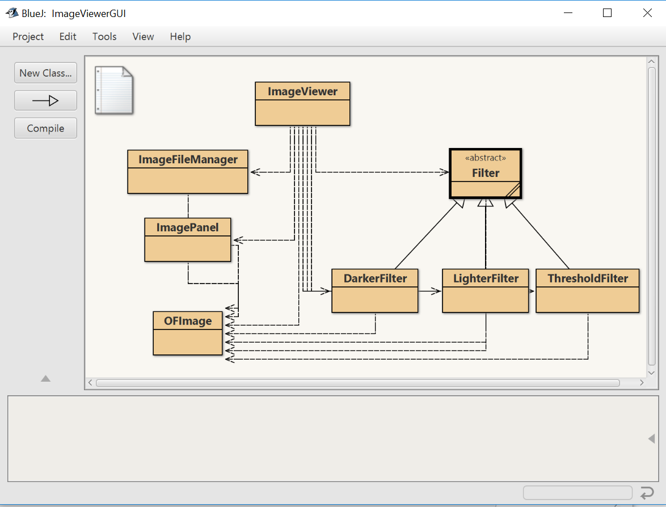Screen dimensions: 666x507
Task: Open the Tools menu
Action: tap(104, 36)
